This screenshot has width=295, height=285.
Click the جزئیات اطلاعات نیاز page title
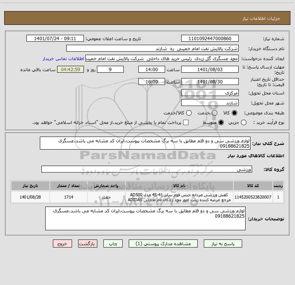261,18
